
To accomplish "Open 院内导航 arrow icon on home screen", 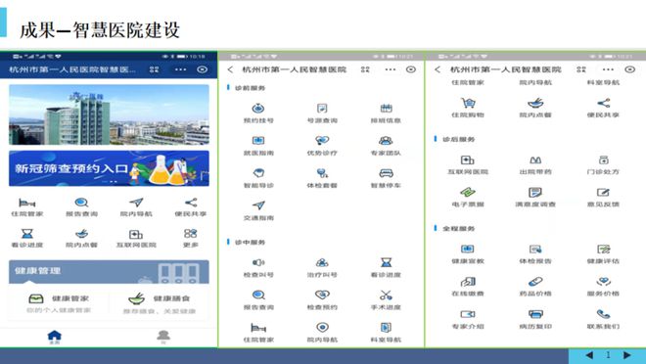I will tap(136, 203).
